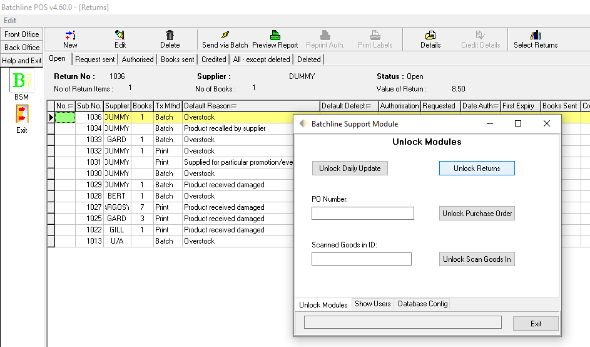The width and height of the screenshot is (590, 347).
Task: Open Preview Report printer icon
Action: [x=275, y=35]
